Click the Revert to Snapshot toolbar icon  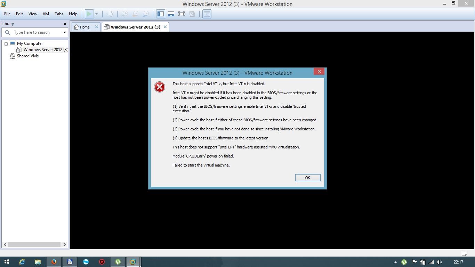(x=135, y=14)
